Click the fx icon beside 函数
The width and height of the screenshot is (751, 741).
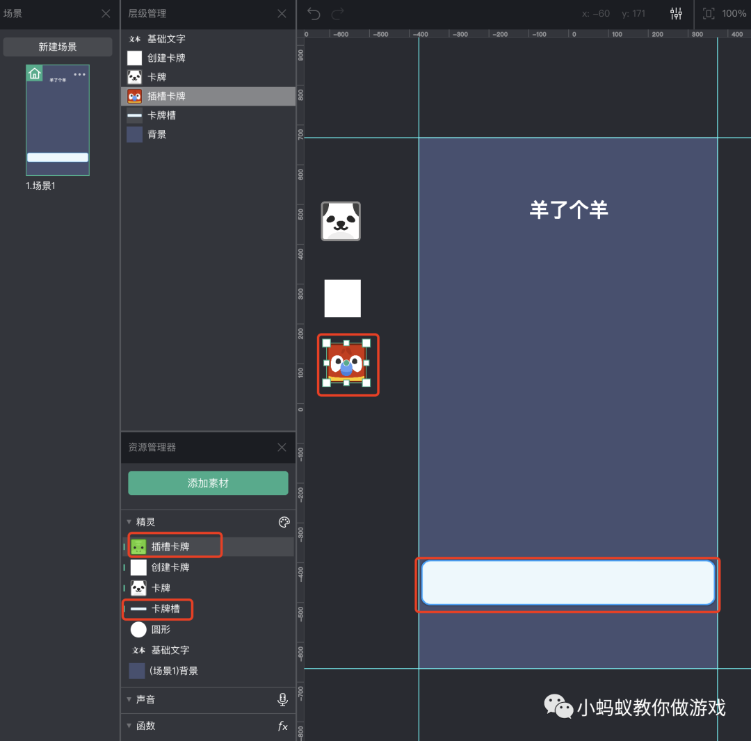tap(283, 726)
